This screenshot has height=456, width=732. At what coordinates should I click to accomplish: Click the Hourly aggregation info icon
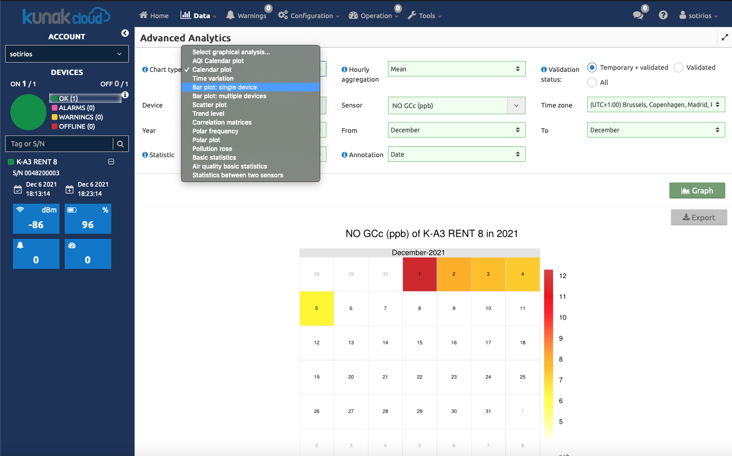click(x=344, y=69)
